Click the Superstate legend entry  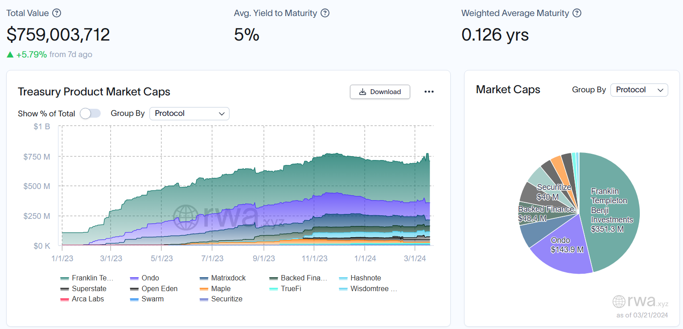(x=83, y=288)
